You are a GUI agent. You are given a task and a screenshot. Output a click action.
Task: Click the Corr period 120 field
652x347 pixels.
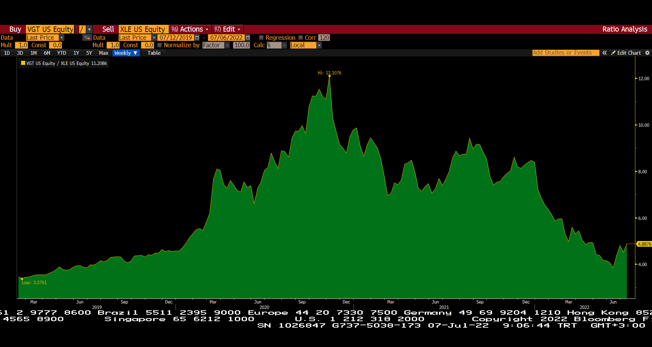[324, 38]
